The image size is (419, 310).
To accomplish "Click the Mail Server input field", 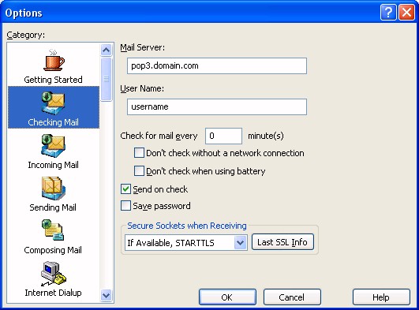I will [217, 65].
